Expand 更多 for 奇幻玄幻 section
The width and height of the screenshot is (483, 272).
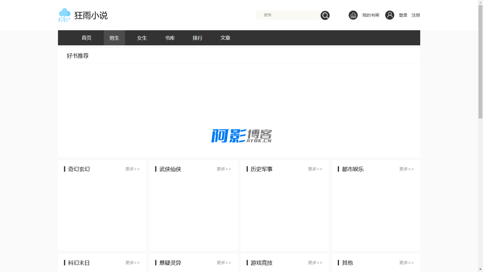pyautogui.click(x=132, y=169)
